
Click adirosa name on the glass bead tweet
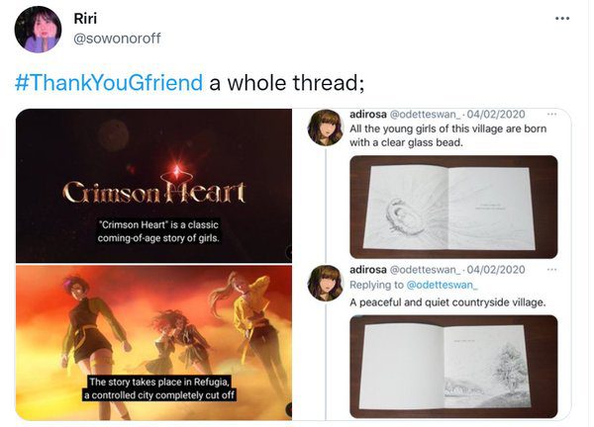point(368,114)
